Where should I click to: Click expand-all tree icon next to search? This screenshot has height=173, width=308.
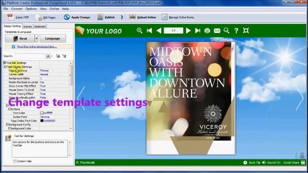58,56
